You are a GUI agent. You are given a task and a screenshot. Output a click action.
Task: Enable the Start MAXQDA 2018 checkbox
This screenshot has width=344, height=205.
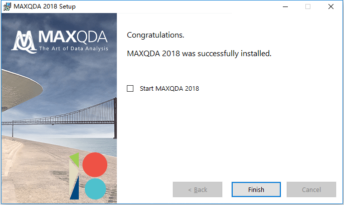pos(130,88)
